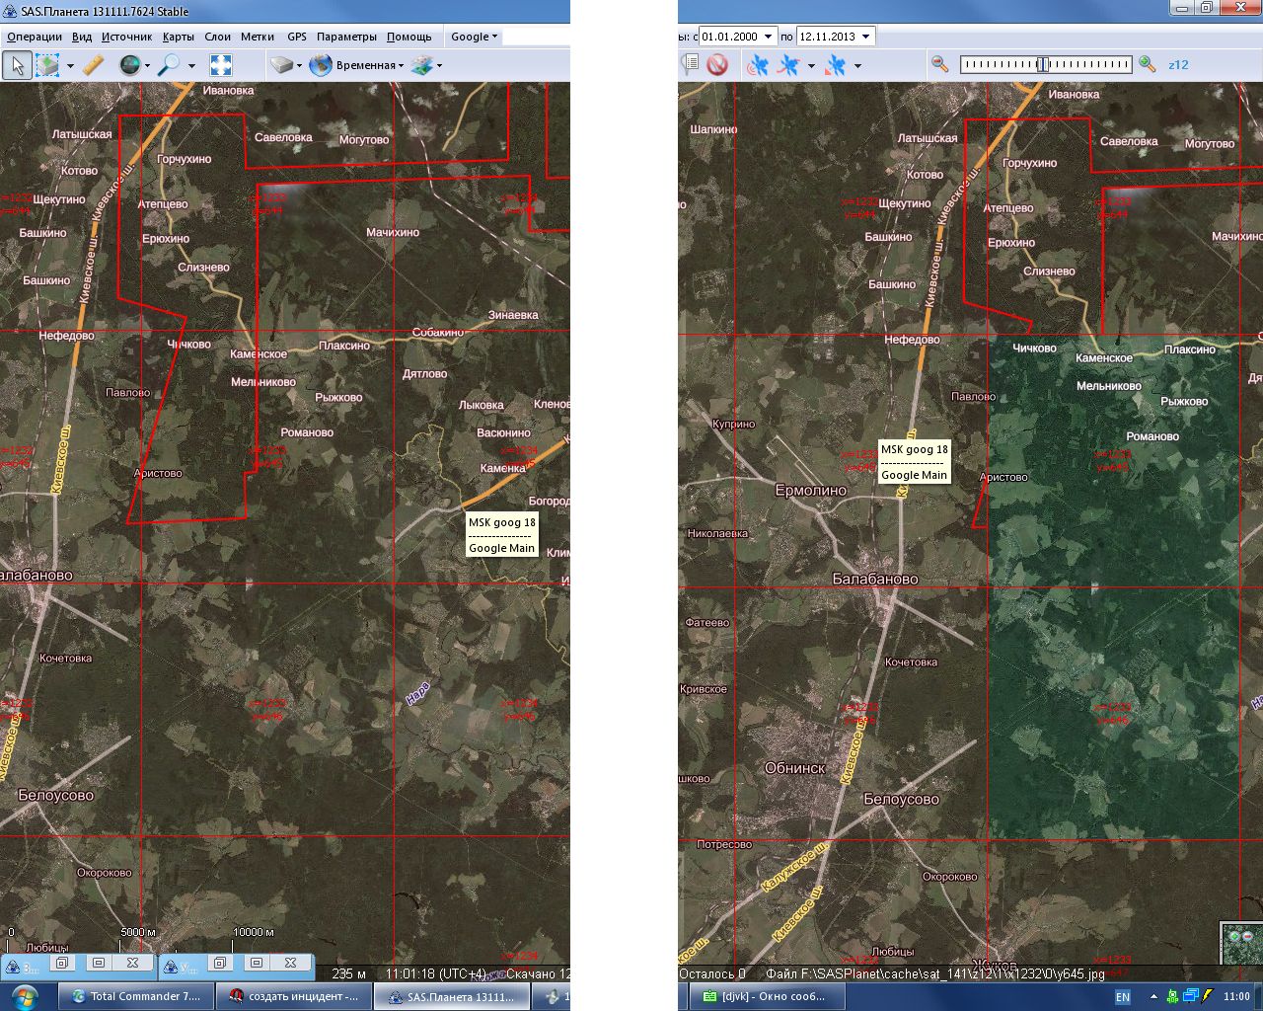Select the arrow pointer tool
The image size is (1263, 1011).
tap(17, 65)
